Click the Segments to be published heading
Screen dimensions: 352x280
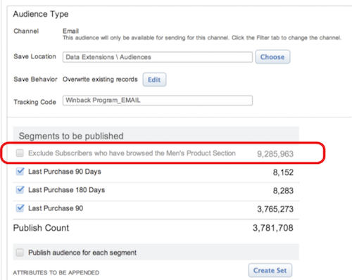[x=71, y=136]
